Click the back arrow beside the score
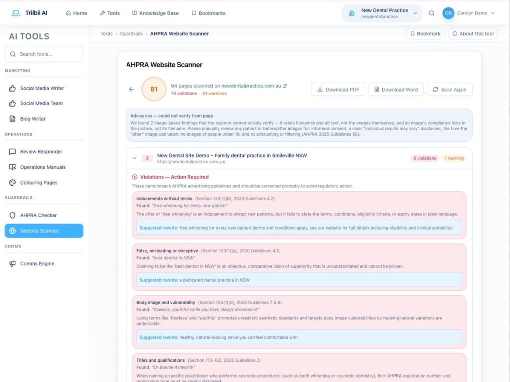The image size is (510, 382). (131, 89)
